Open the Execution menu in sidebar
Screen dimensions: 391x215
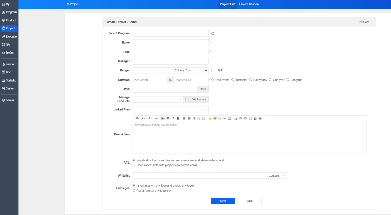9,37
